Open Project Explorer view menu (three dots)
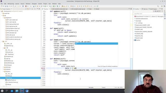The width and height of the screenshot is (166, 93). [35, 9]
